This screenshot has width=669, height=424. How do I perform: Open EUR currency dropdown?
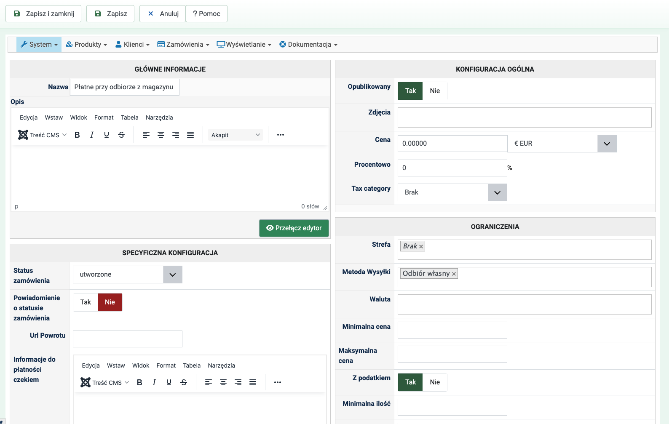tap(607, 144)
